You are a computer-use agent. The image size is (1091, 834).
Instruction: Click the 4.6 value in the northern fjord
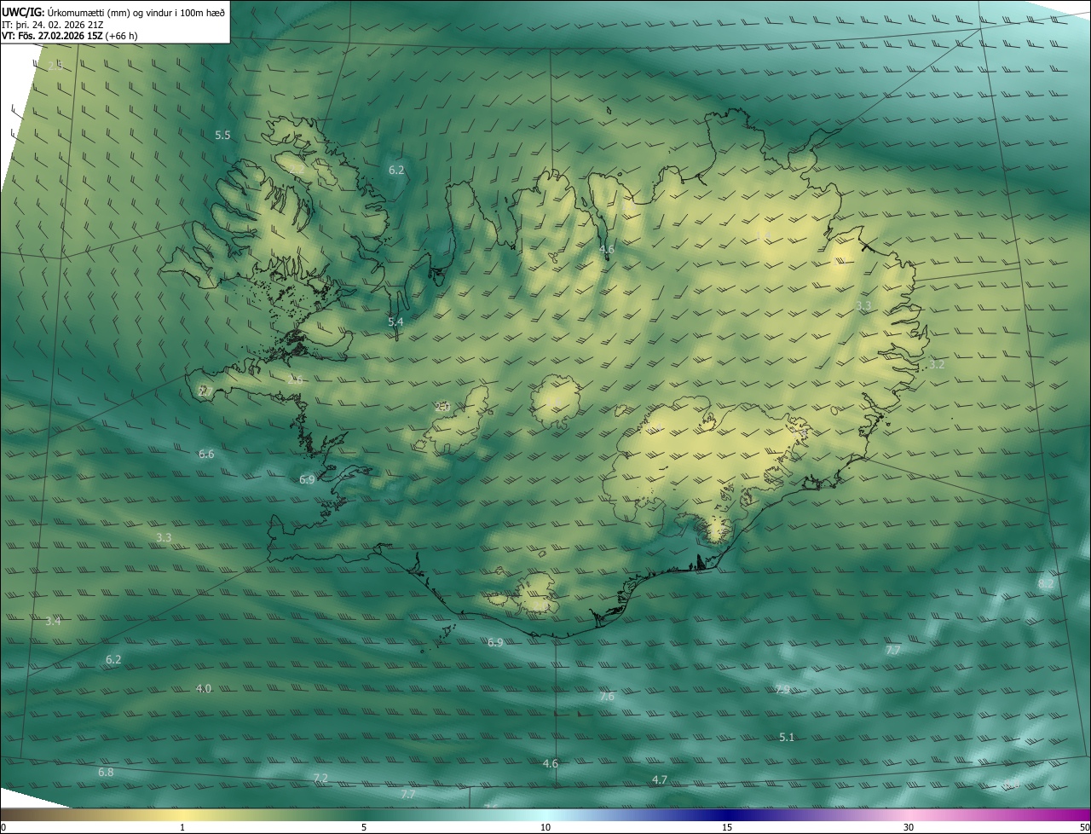(x=607, y=249)
